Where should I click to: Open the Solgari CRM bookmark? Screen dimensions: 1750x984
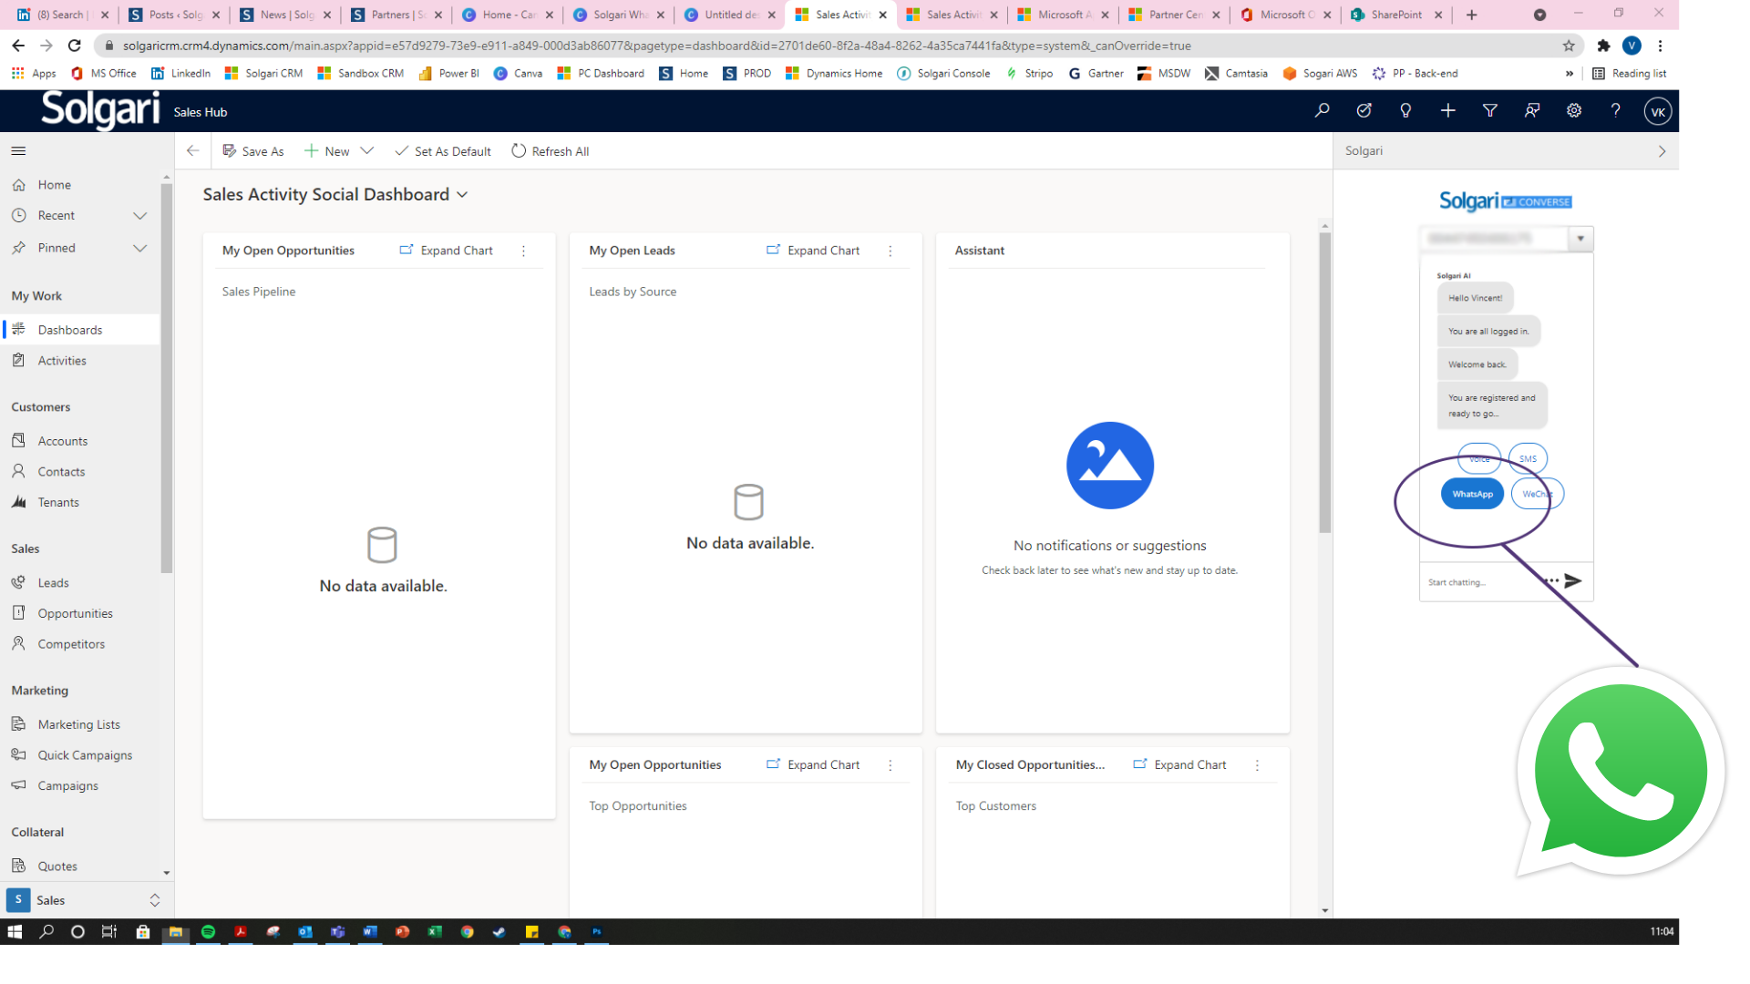(x=263, y=74)
